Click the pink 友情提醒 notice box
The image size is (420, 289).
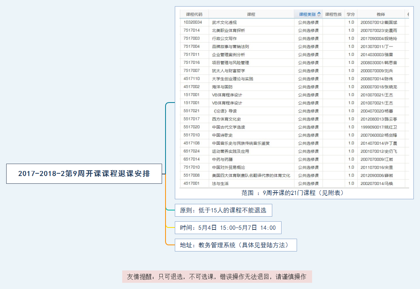tap(217, 277)
